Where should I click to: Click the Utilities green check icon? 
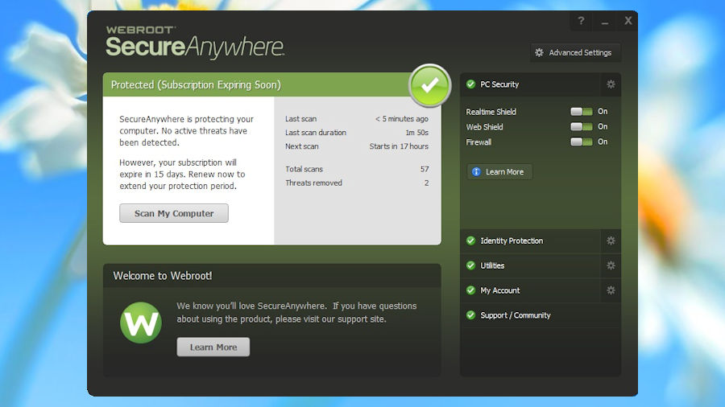pos(470,265)
